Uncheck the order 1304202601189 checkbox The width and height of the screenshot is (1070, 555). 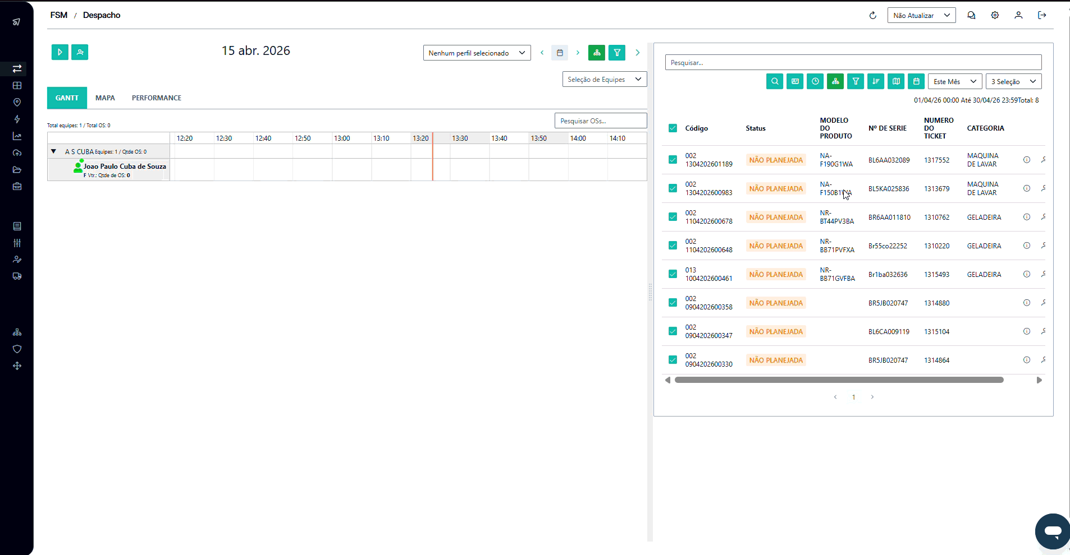click(x=673, y=160)
